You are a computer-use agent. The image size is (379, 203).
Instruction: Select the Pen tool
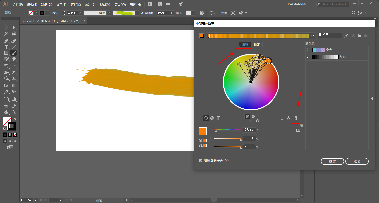pyautogui.click(x=6, y=41)
